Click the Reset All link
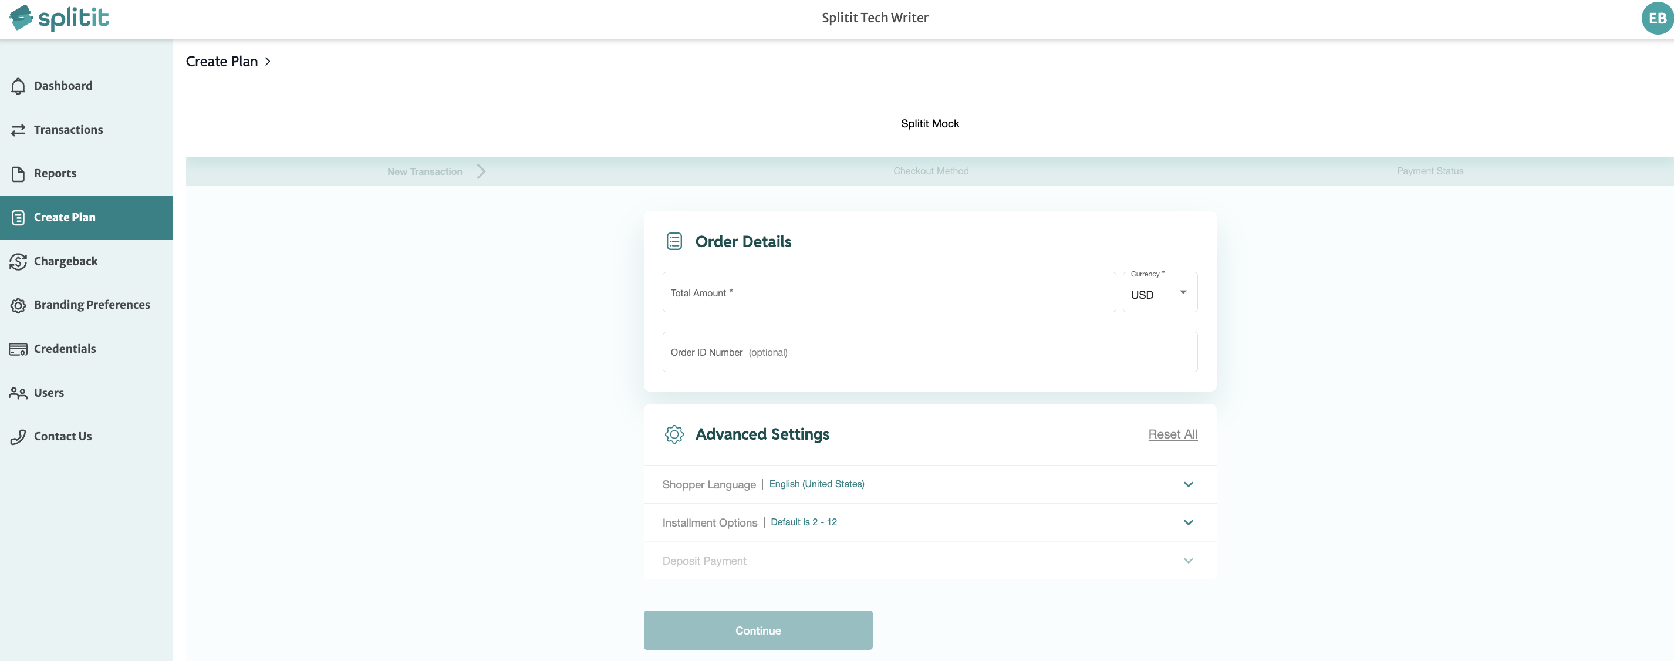1674x661 pixels. 1172,434
